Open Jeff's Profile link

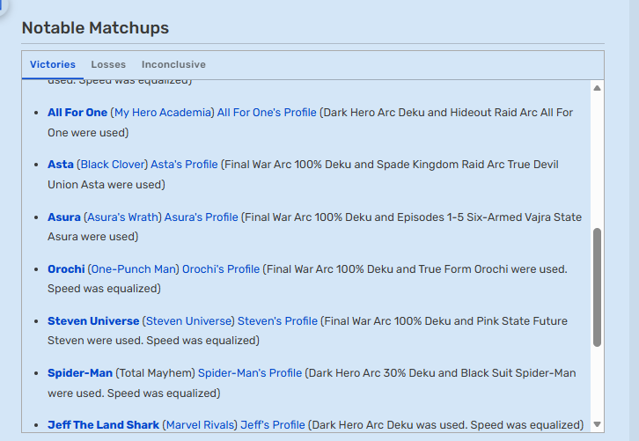pos(273,424)
